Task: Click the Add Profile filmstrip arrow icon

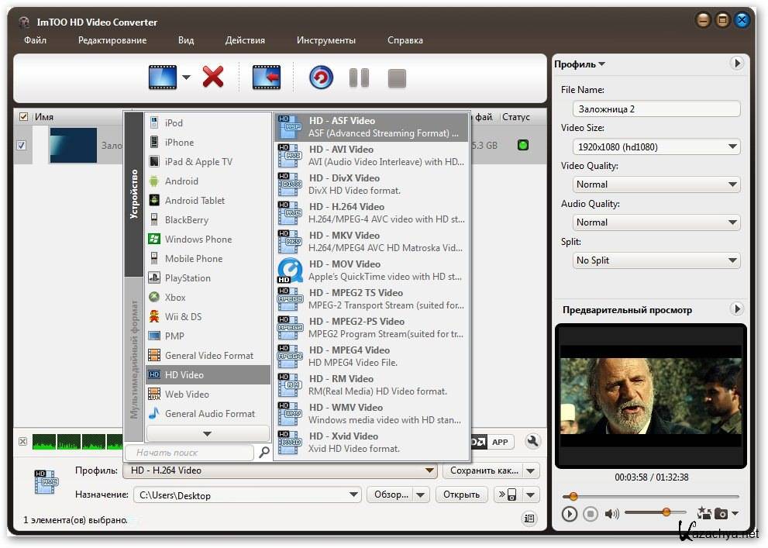Action: point(266,78)
